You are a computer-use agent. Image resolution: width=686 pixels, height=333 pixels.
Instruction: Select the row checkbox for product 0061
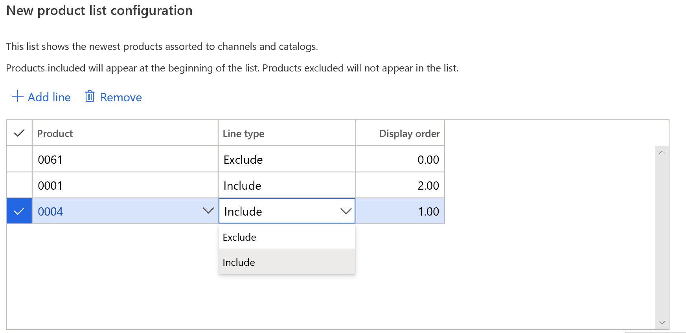[x=19, y=159]
